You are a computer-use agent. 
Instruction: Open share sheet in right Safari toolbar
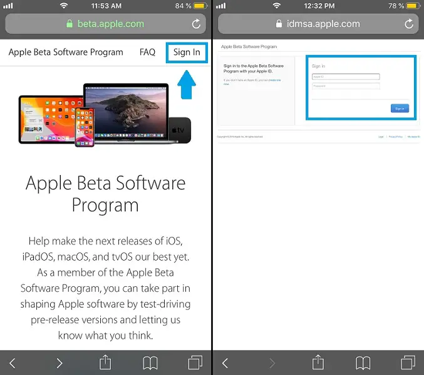(318, 362)
